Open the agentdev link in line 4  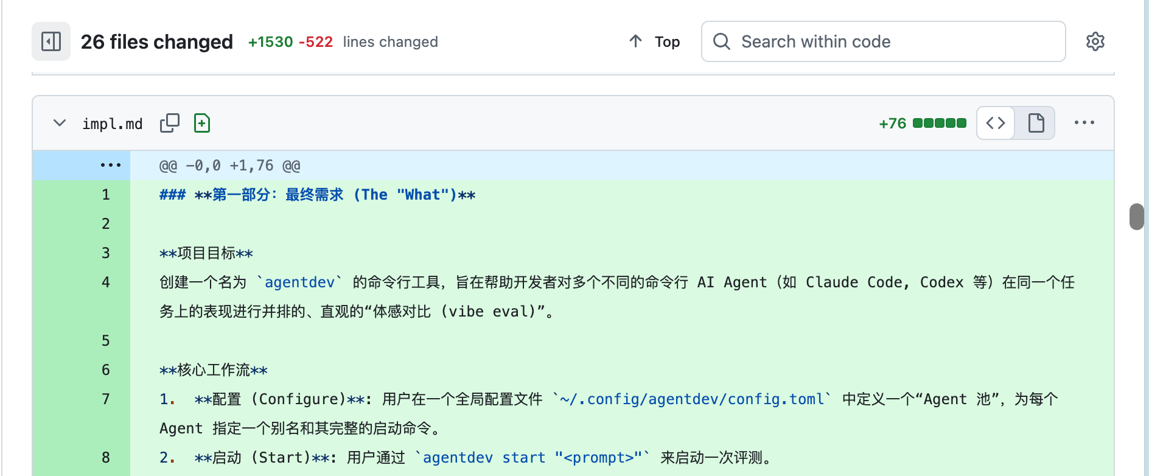(x=299, y=282)
